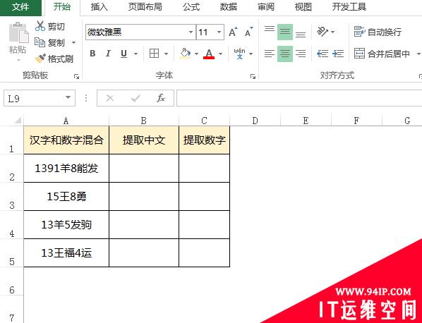
Task: Open Clipboard group dialog launcher
Action: 76,77
